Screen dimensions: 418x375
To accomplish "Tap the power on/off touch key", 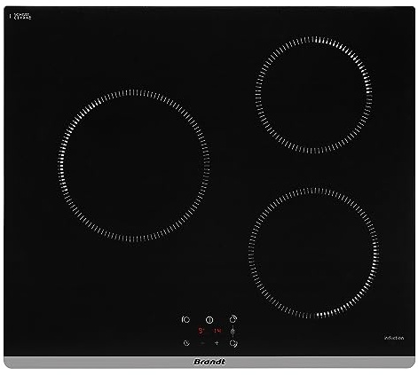I will point(209,320).
